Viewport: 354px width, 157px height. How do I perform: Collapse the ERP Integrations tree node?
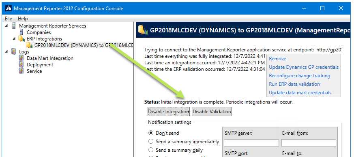pyautogui.click(x=14, y=38)
